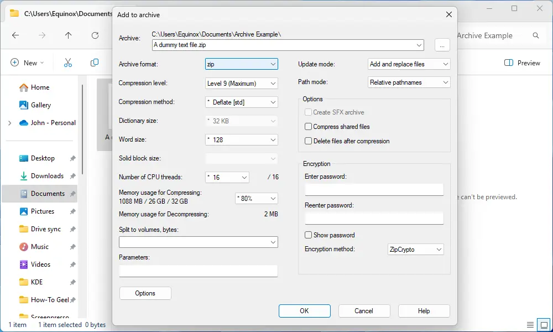Viewport: 553px width, 332px height.
Task: Open the Path mode dropdown
Action: [x=409, y=82]
